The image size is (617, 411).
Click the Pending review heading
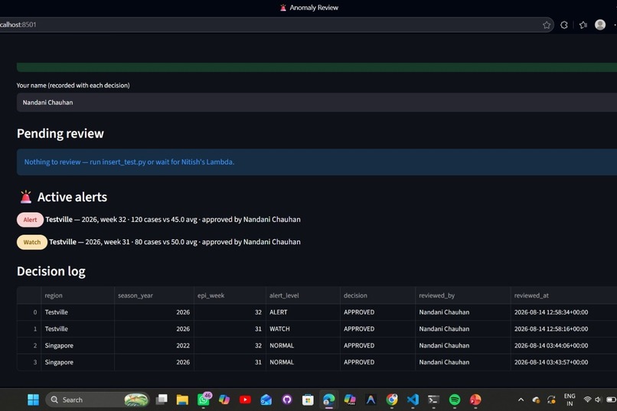(x=60, y=134)
